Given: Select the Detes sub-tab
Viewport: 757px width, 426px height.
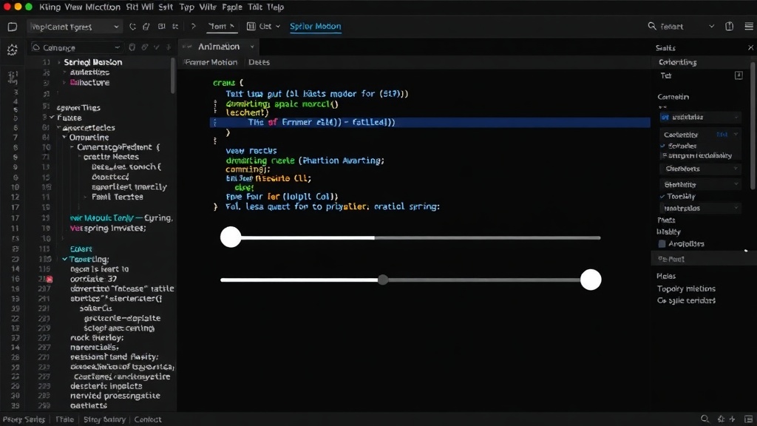Looking at the screenshot, I should click(259, 62).
